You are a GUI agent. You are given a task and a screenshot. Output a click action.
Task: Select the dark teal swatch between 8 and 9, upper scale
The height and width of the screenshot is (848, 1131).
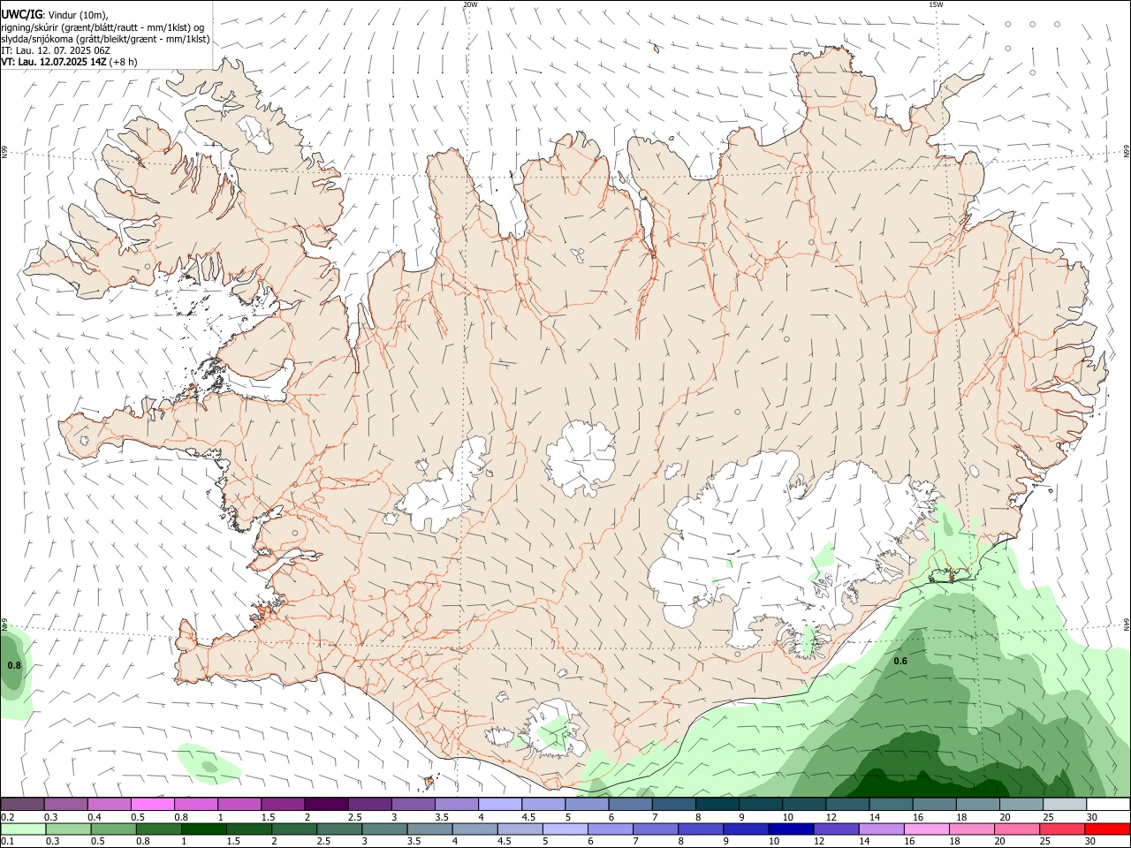pyautogui.click(x=717, y=804)
